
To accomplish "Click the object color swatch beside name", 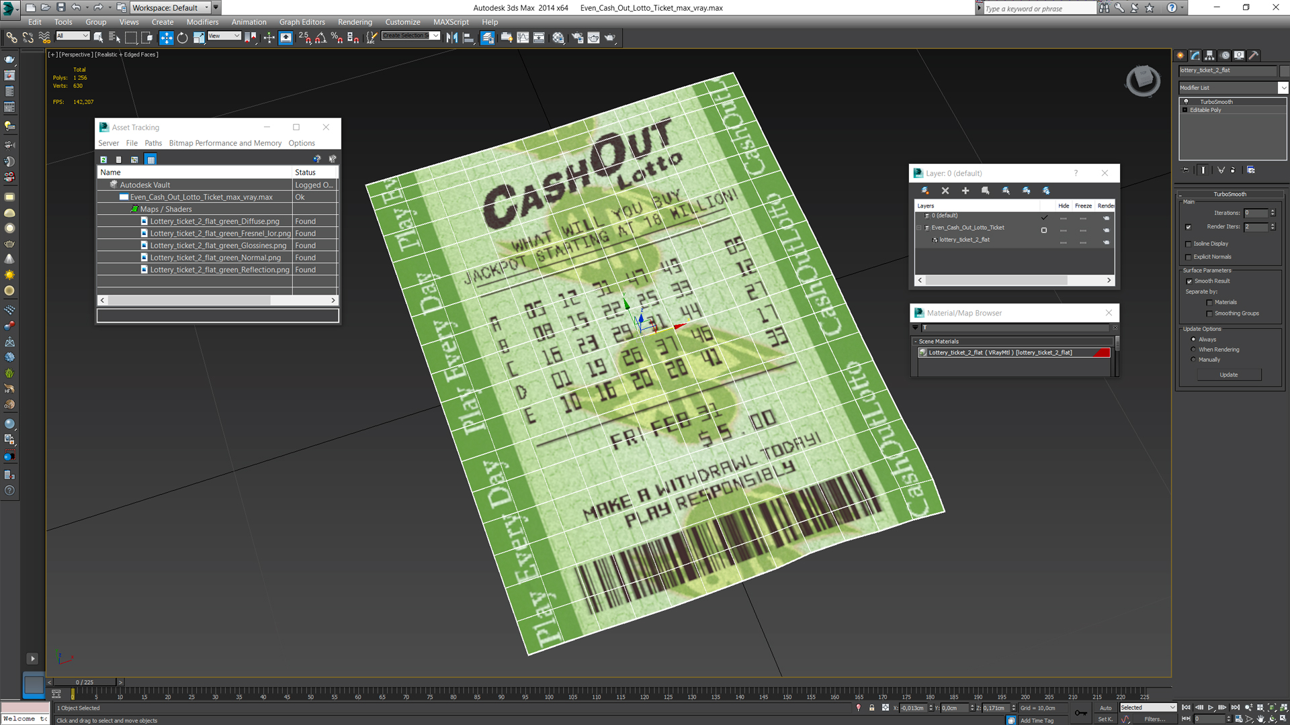I will pyautogui.click(x=1284, y=70).
